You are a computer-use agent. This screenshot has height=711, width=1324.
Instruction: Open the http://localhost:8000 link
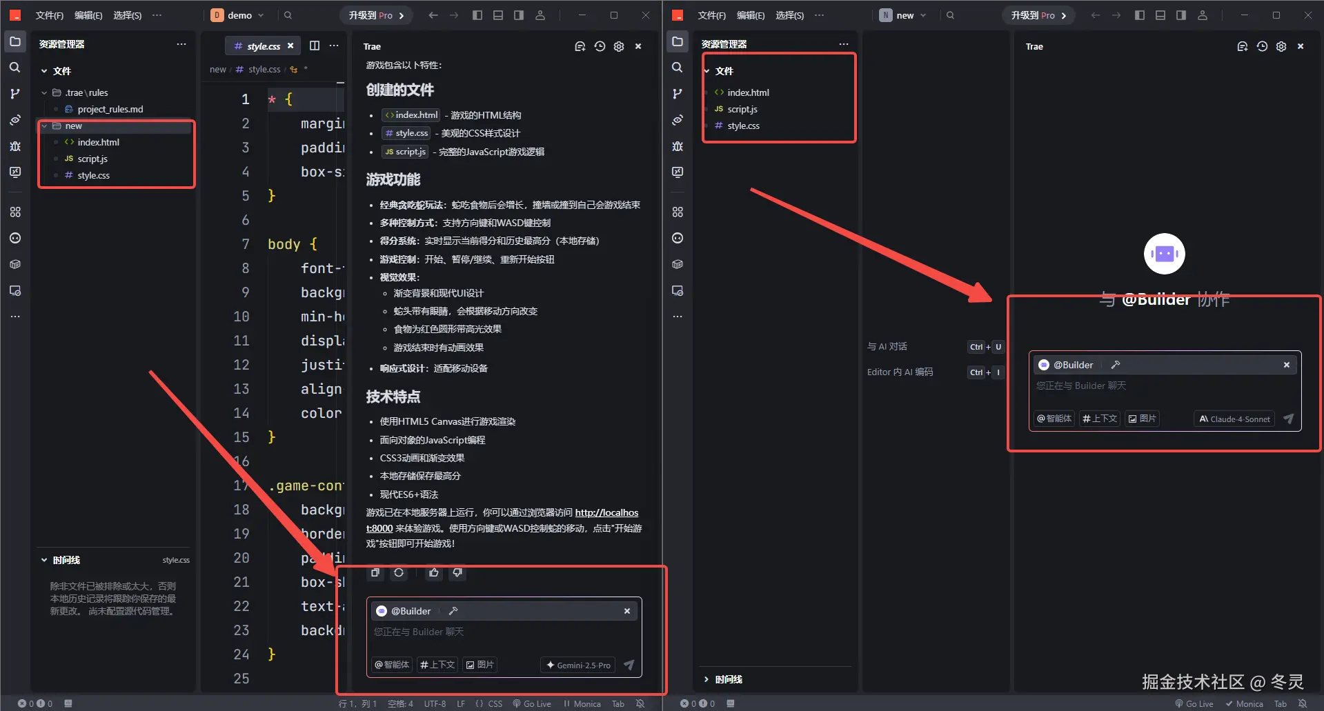click(x=606, y=512)
